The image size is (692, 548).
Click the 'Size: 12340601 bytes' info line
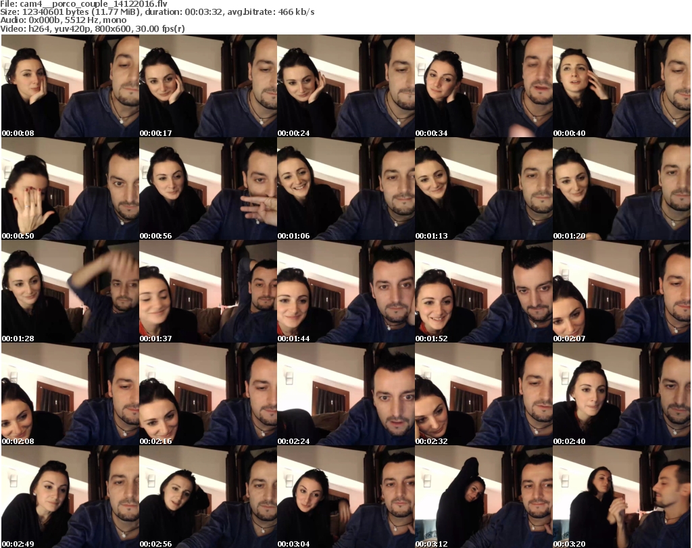click(157, 12)
